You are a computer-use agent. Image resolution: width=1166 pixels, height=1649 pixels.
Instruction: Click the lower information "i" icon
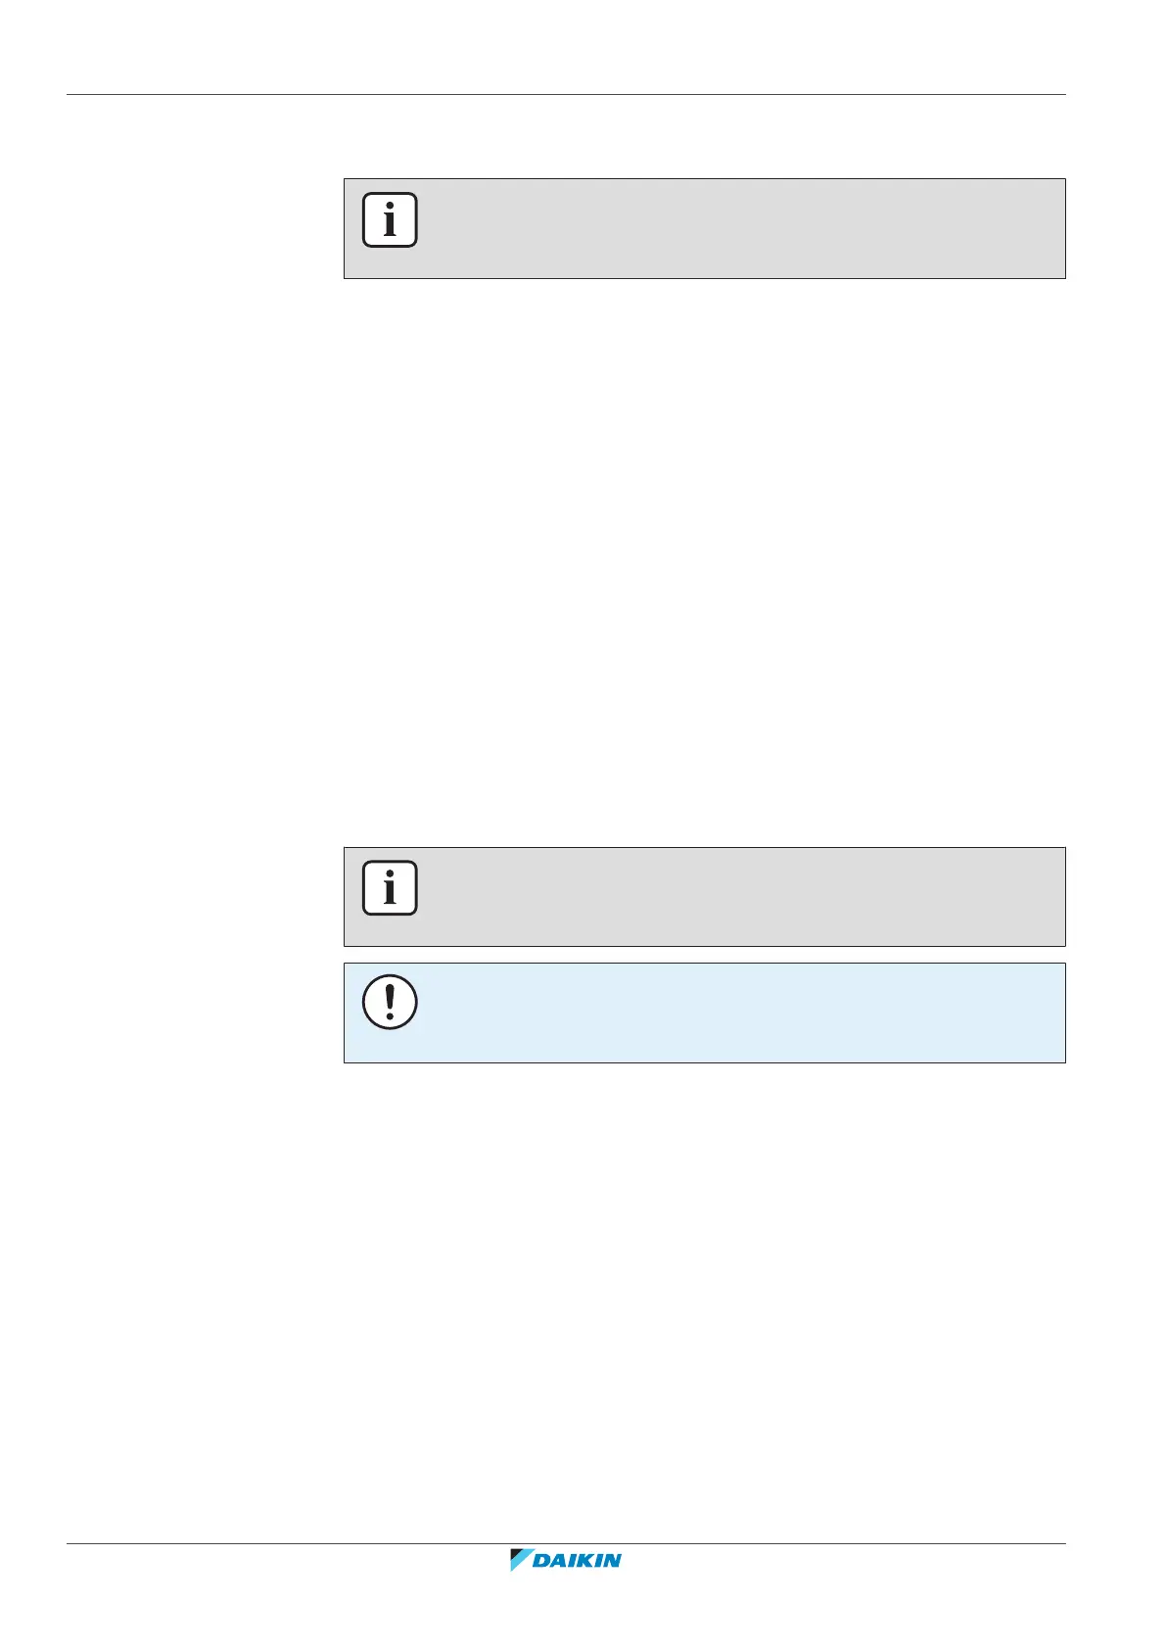[390, 888]
